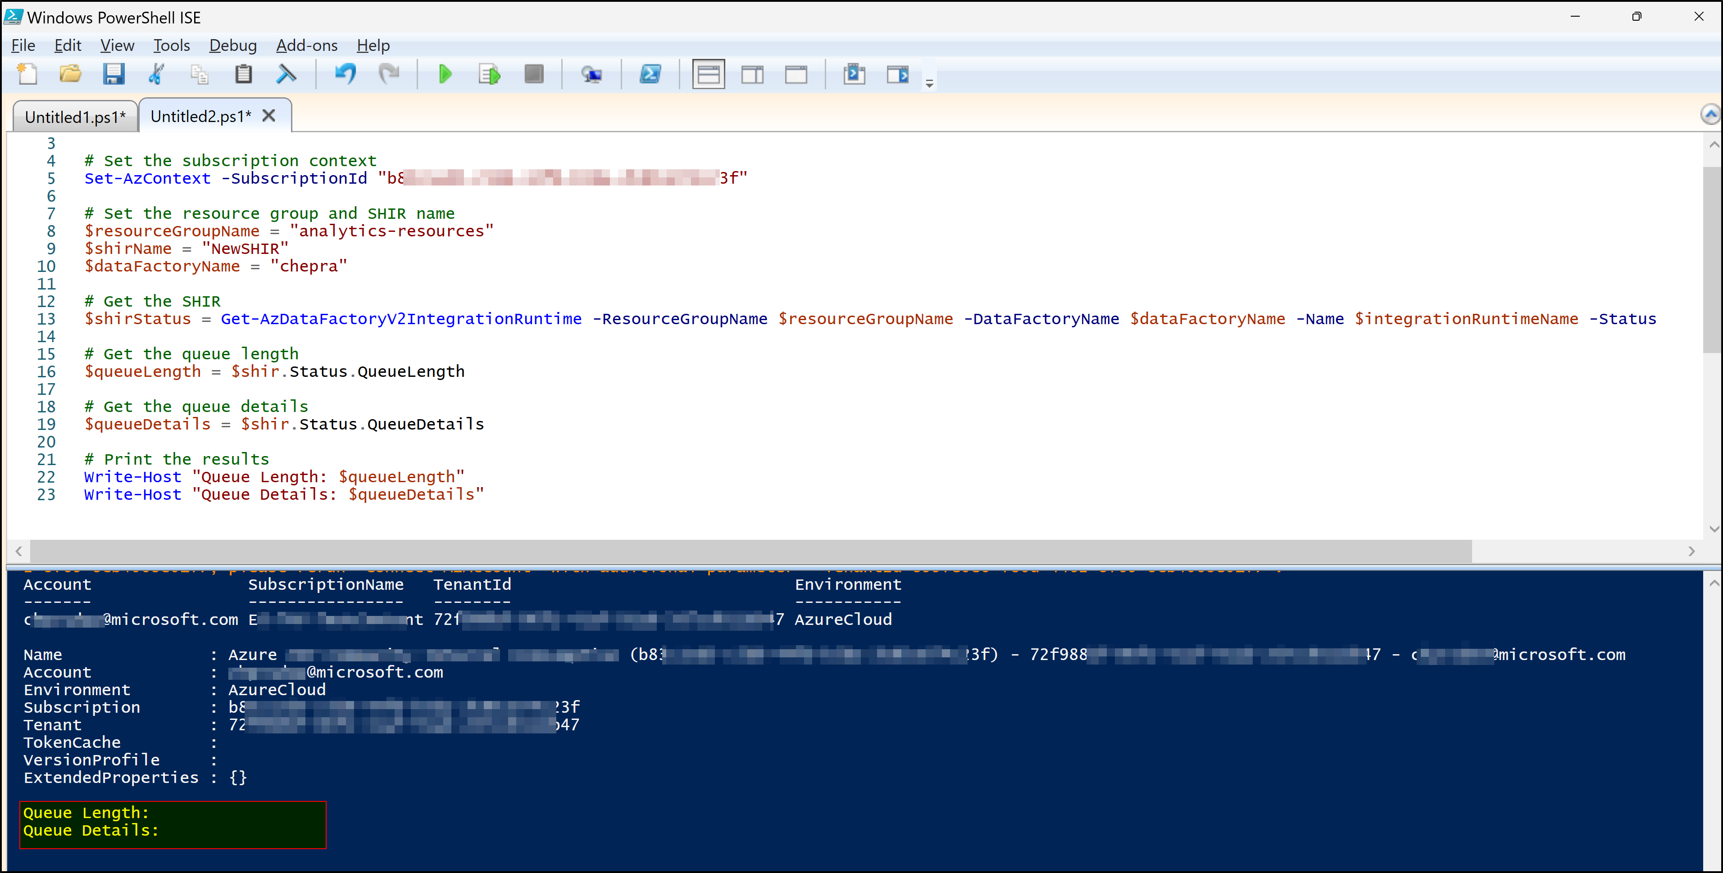Image resolution: width=1723 pixels, height=873 pixels.
Task: Click "Queue Length:" console output
Action: coord(86,813)
